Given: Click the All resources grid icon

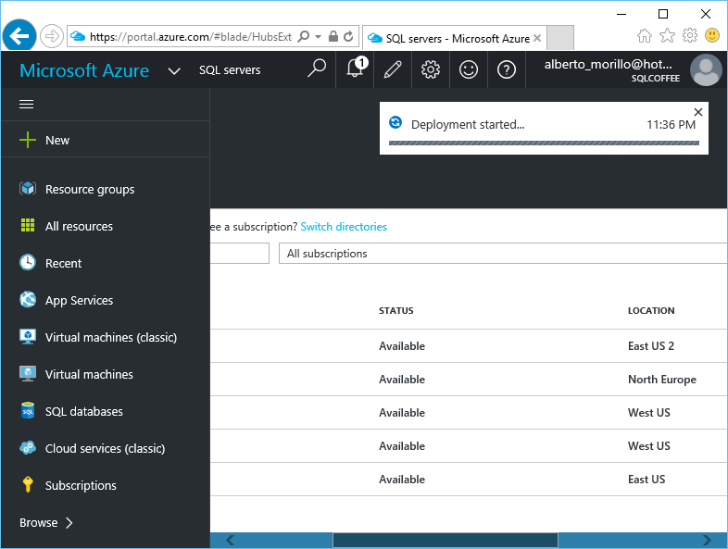Looking at the screenshot, I should (28, 226).
